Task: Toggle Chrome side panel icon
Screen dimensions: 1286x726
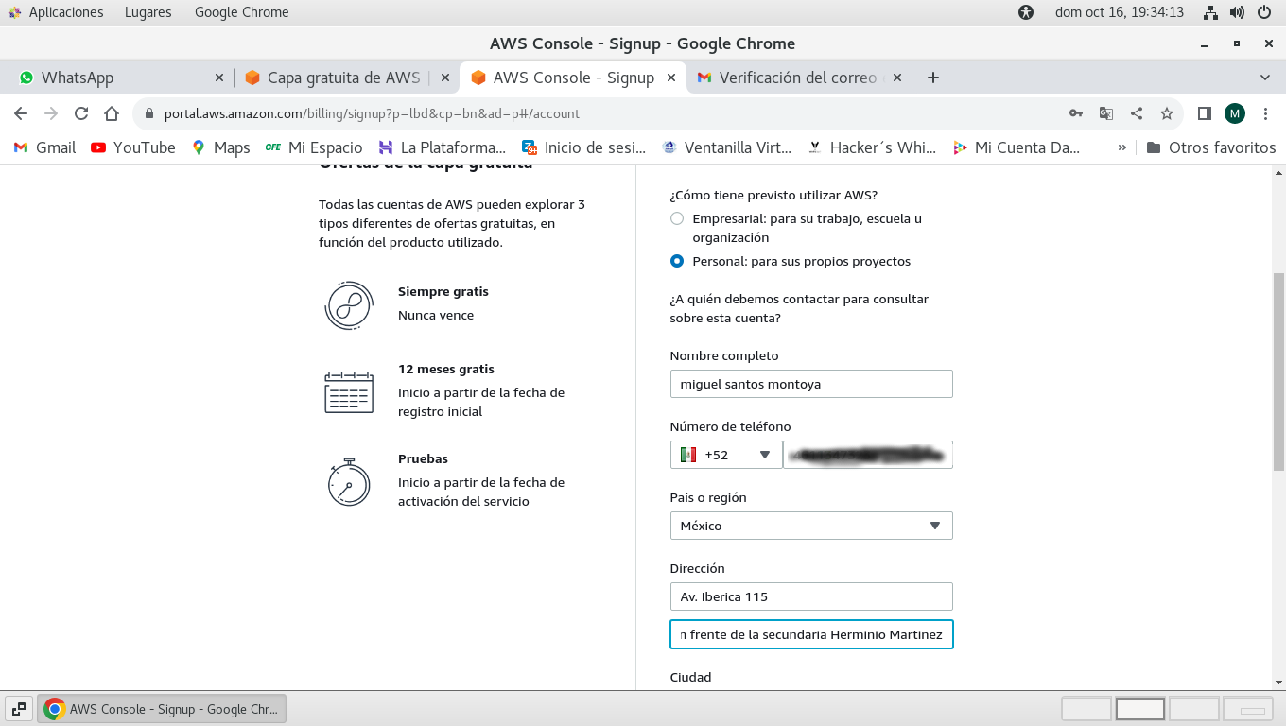Action: (1204, 113)
